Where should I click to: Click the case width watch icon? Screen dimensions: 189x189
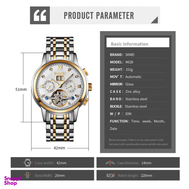[28, 163]
